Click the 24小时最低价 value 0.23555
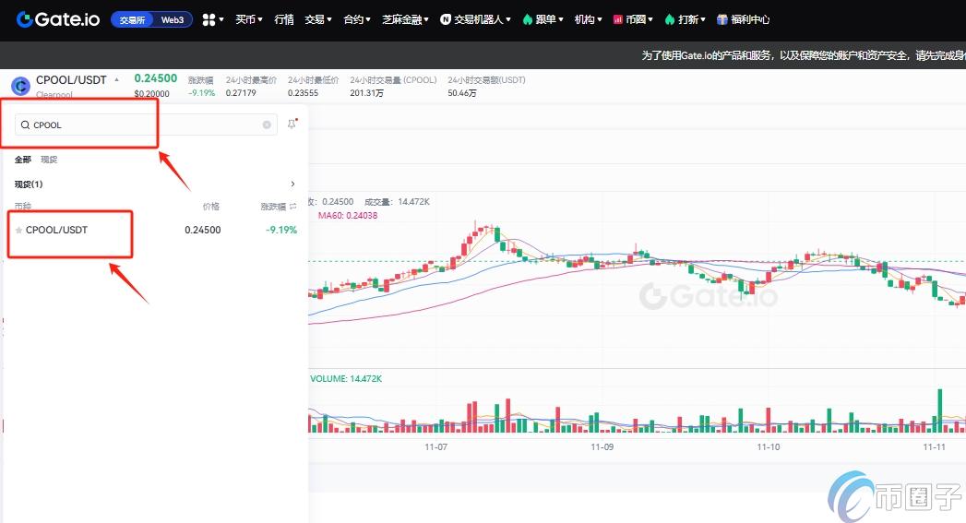The height and width of the screenshot is (523, 966). (304, 93)
